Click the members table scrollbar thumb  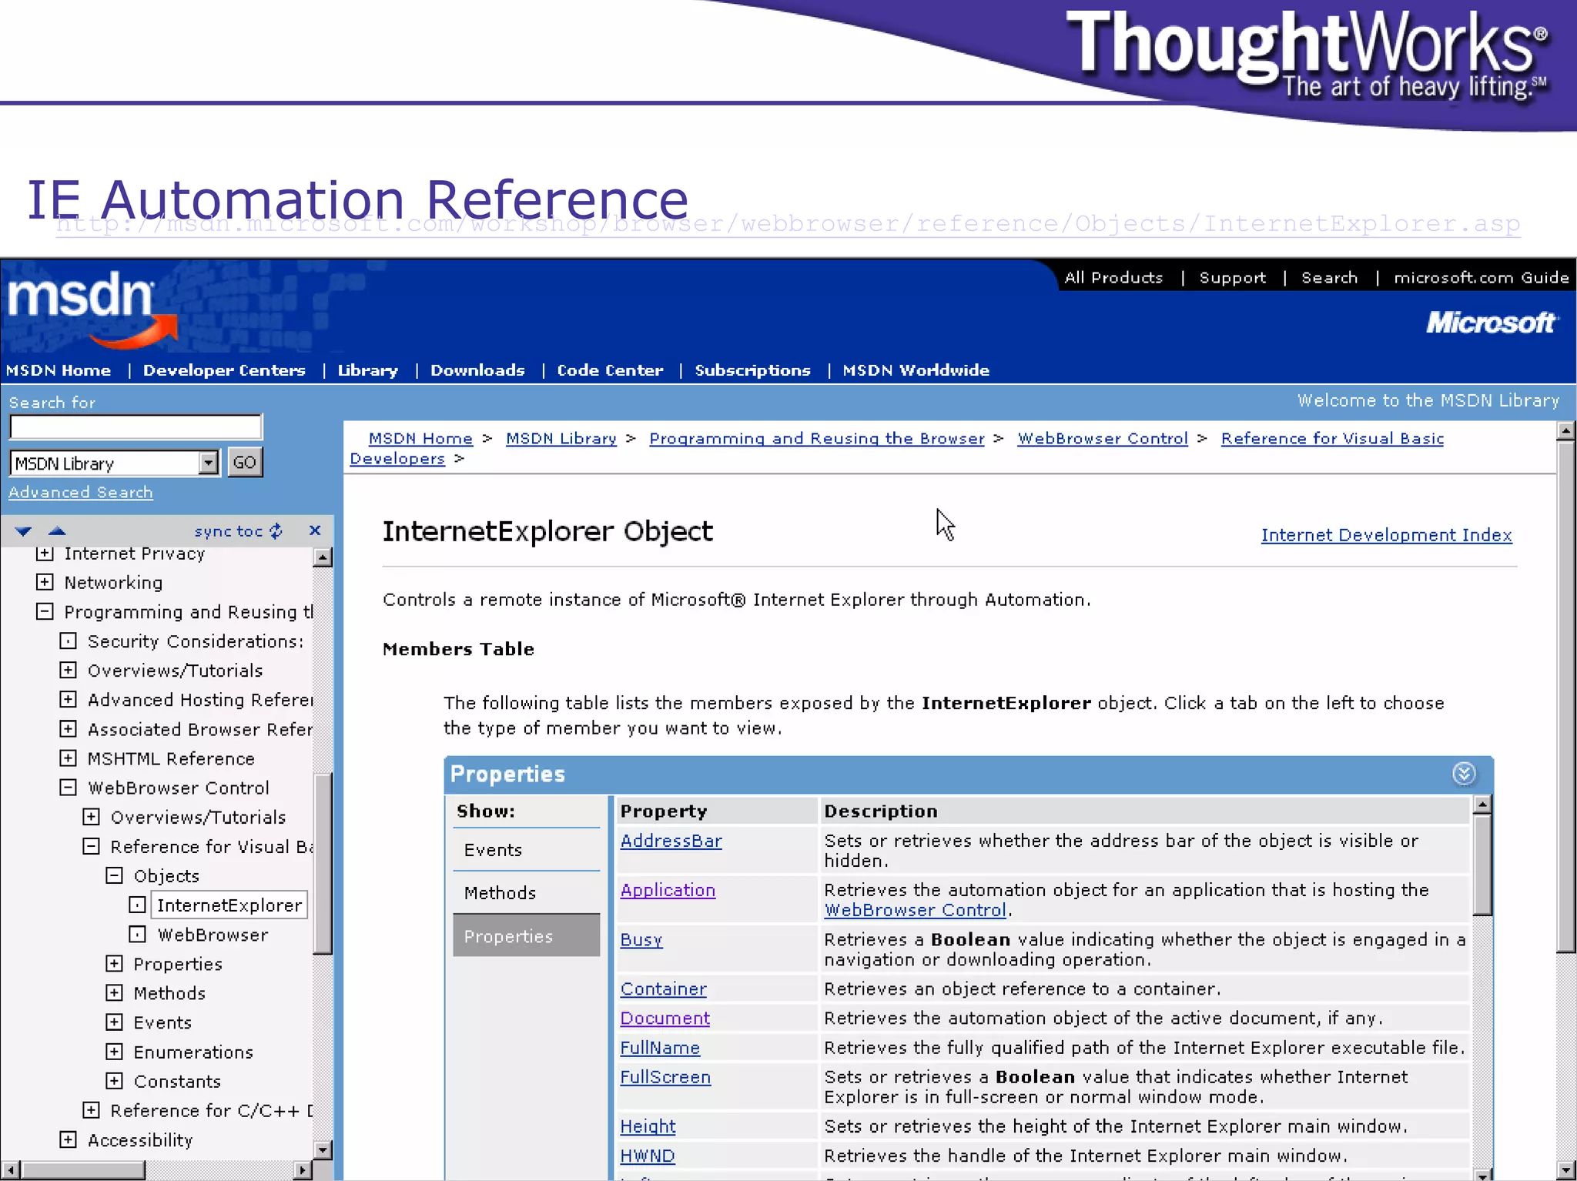pos(1482,865)
